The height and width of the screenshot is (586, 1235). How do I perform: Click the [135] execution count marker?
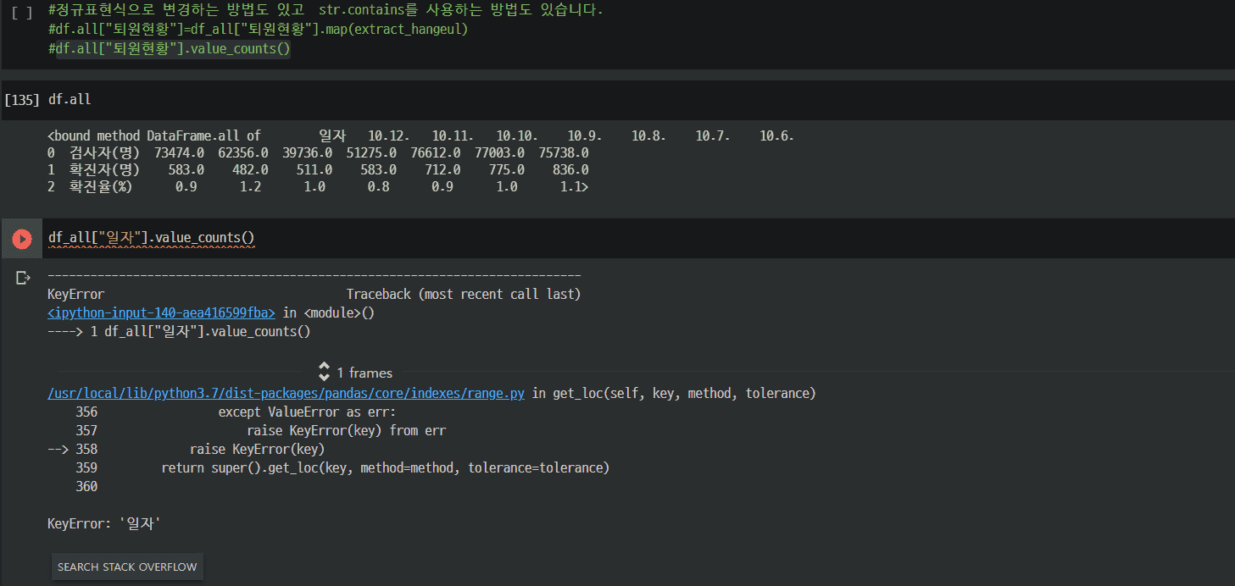coord(22,100)
